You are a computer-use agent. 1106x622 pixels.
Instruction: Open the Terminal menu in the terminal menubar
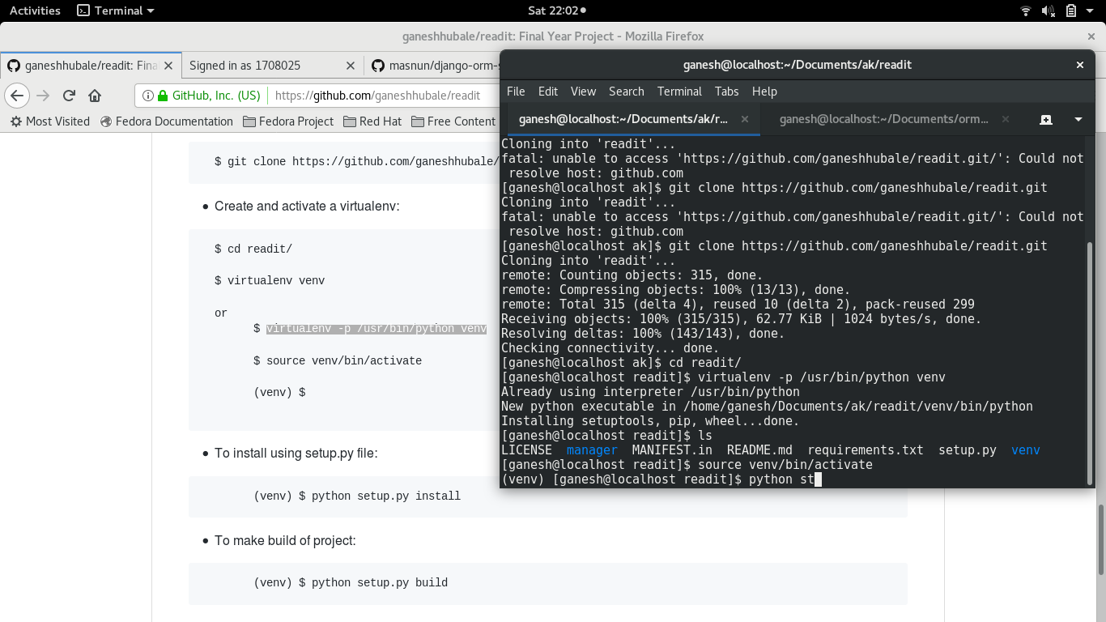[x=679, y=92]
